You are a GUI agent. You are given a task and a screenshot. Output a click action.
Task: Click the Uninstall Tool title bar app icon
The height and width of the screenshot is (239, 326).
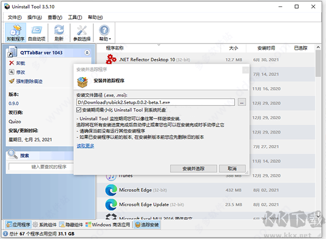[7, 7]
